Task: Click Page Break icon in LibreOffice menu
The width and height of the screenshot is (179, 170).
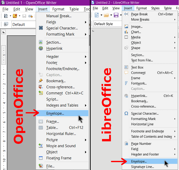Action: [x=126, y=14]
